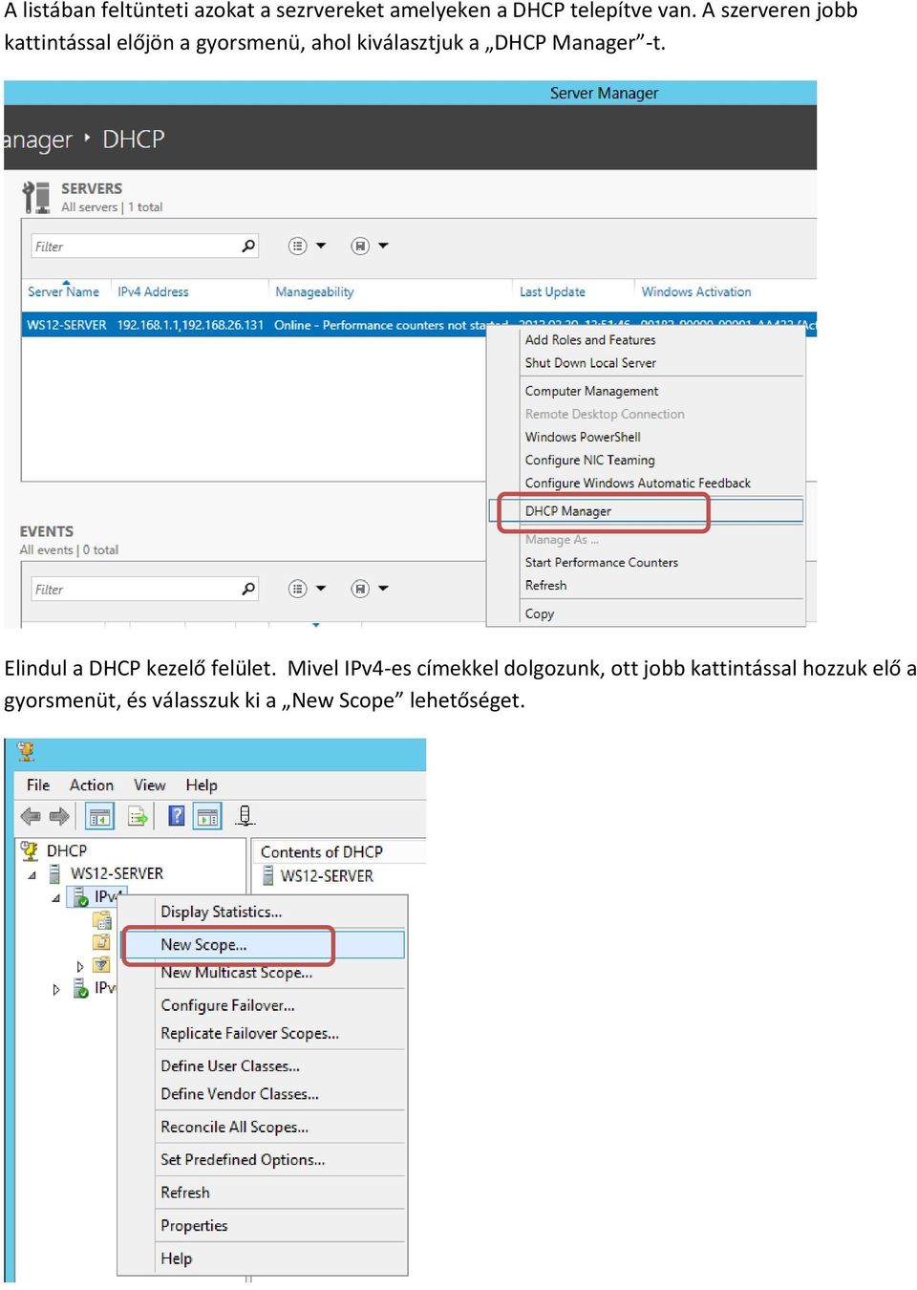The image size is (917, 1290).
Task: Select Display Statistics... in the IPv4 menu
Action: coord(221,912)
